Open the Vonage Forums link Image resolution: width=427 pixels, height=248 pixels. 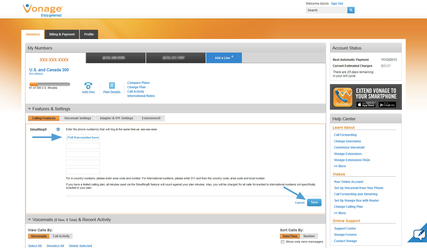[x=345, y=235]
